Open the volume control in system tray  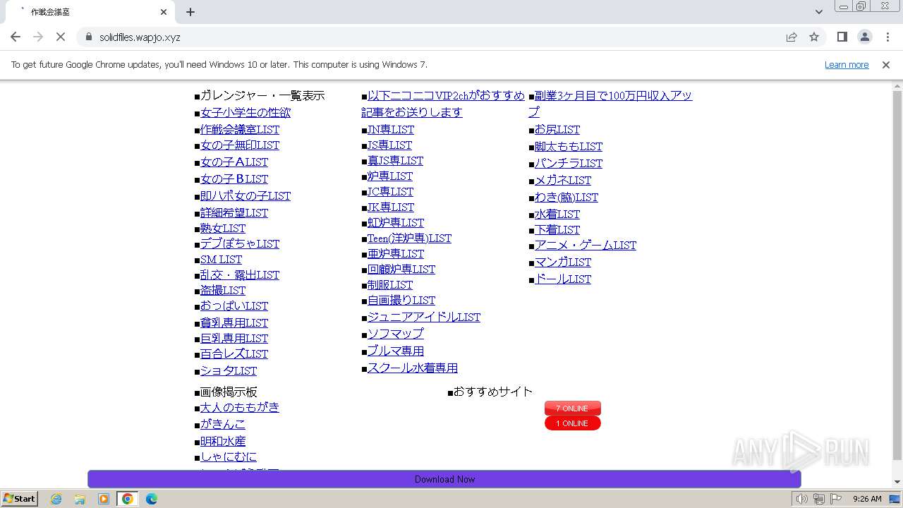tap(801, 499)
